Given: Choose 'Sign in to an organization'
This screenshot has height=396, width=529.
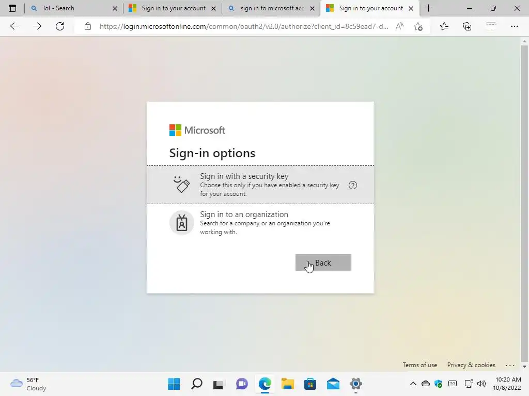Looking at the screenshot, I should [x=260, y=223].
